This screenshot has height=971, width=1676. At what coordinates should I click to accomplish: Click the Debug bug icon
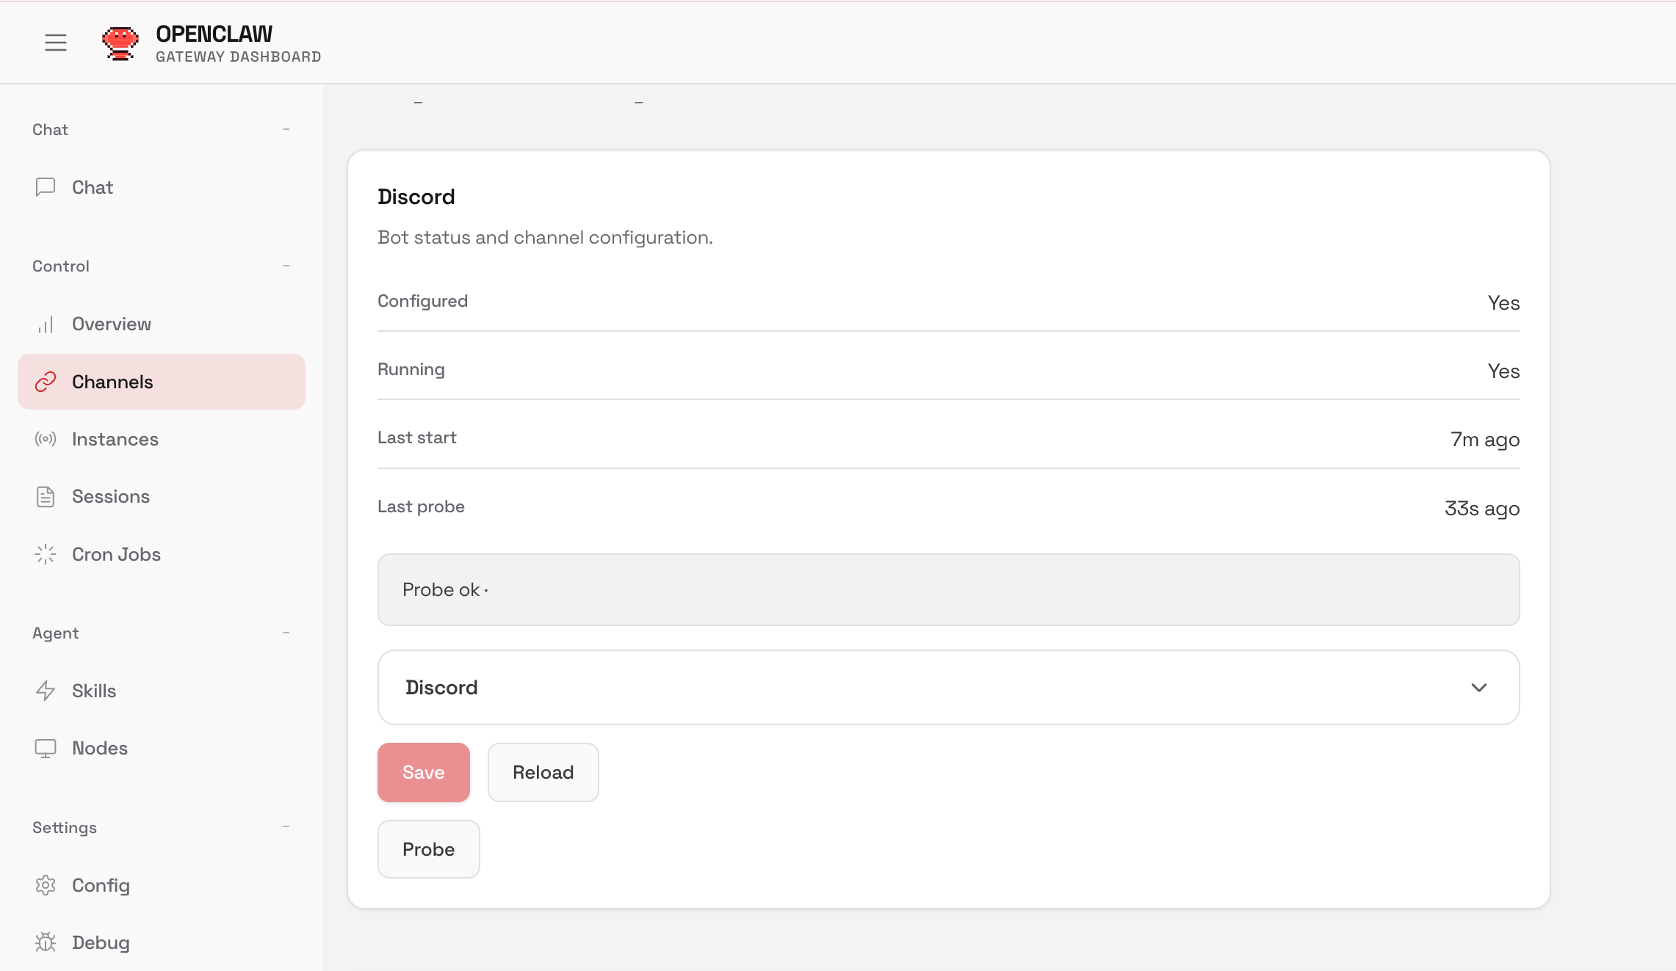tap(46, 942)
